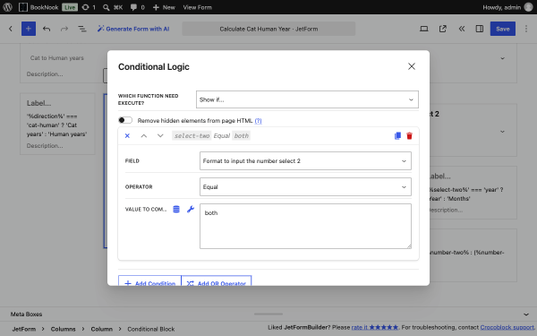Open the comments bubble icon
This screenshot has height=336, width=537.
pyautogui.click(x=137, y=7)
